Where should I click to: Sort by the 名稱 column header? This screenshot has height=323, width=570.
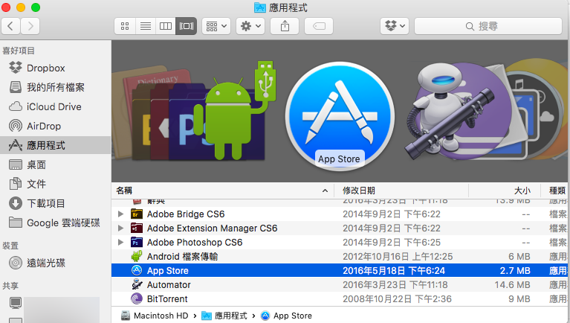(x=222, y=191)
